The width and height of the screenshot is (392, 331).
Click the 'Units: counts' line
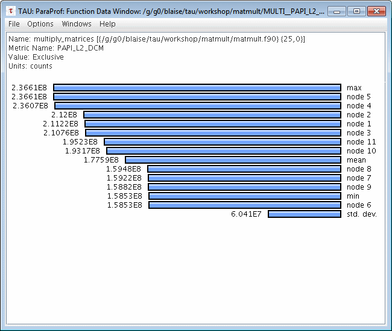[x=30, y=66]
